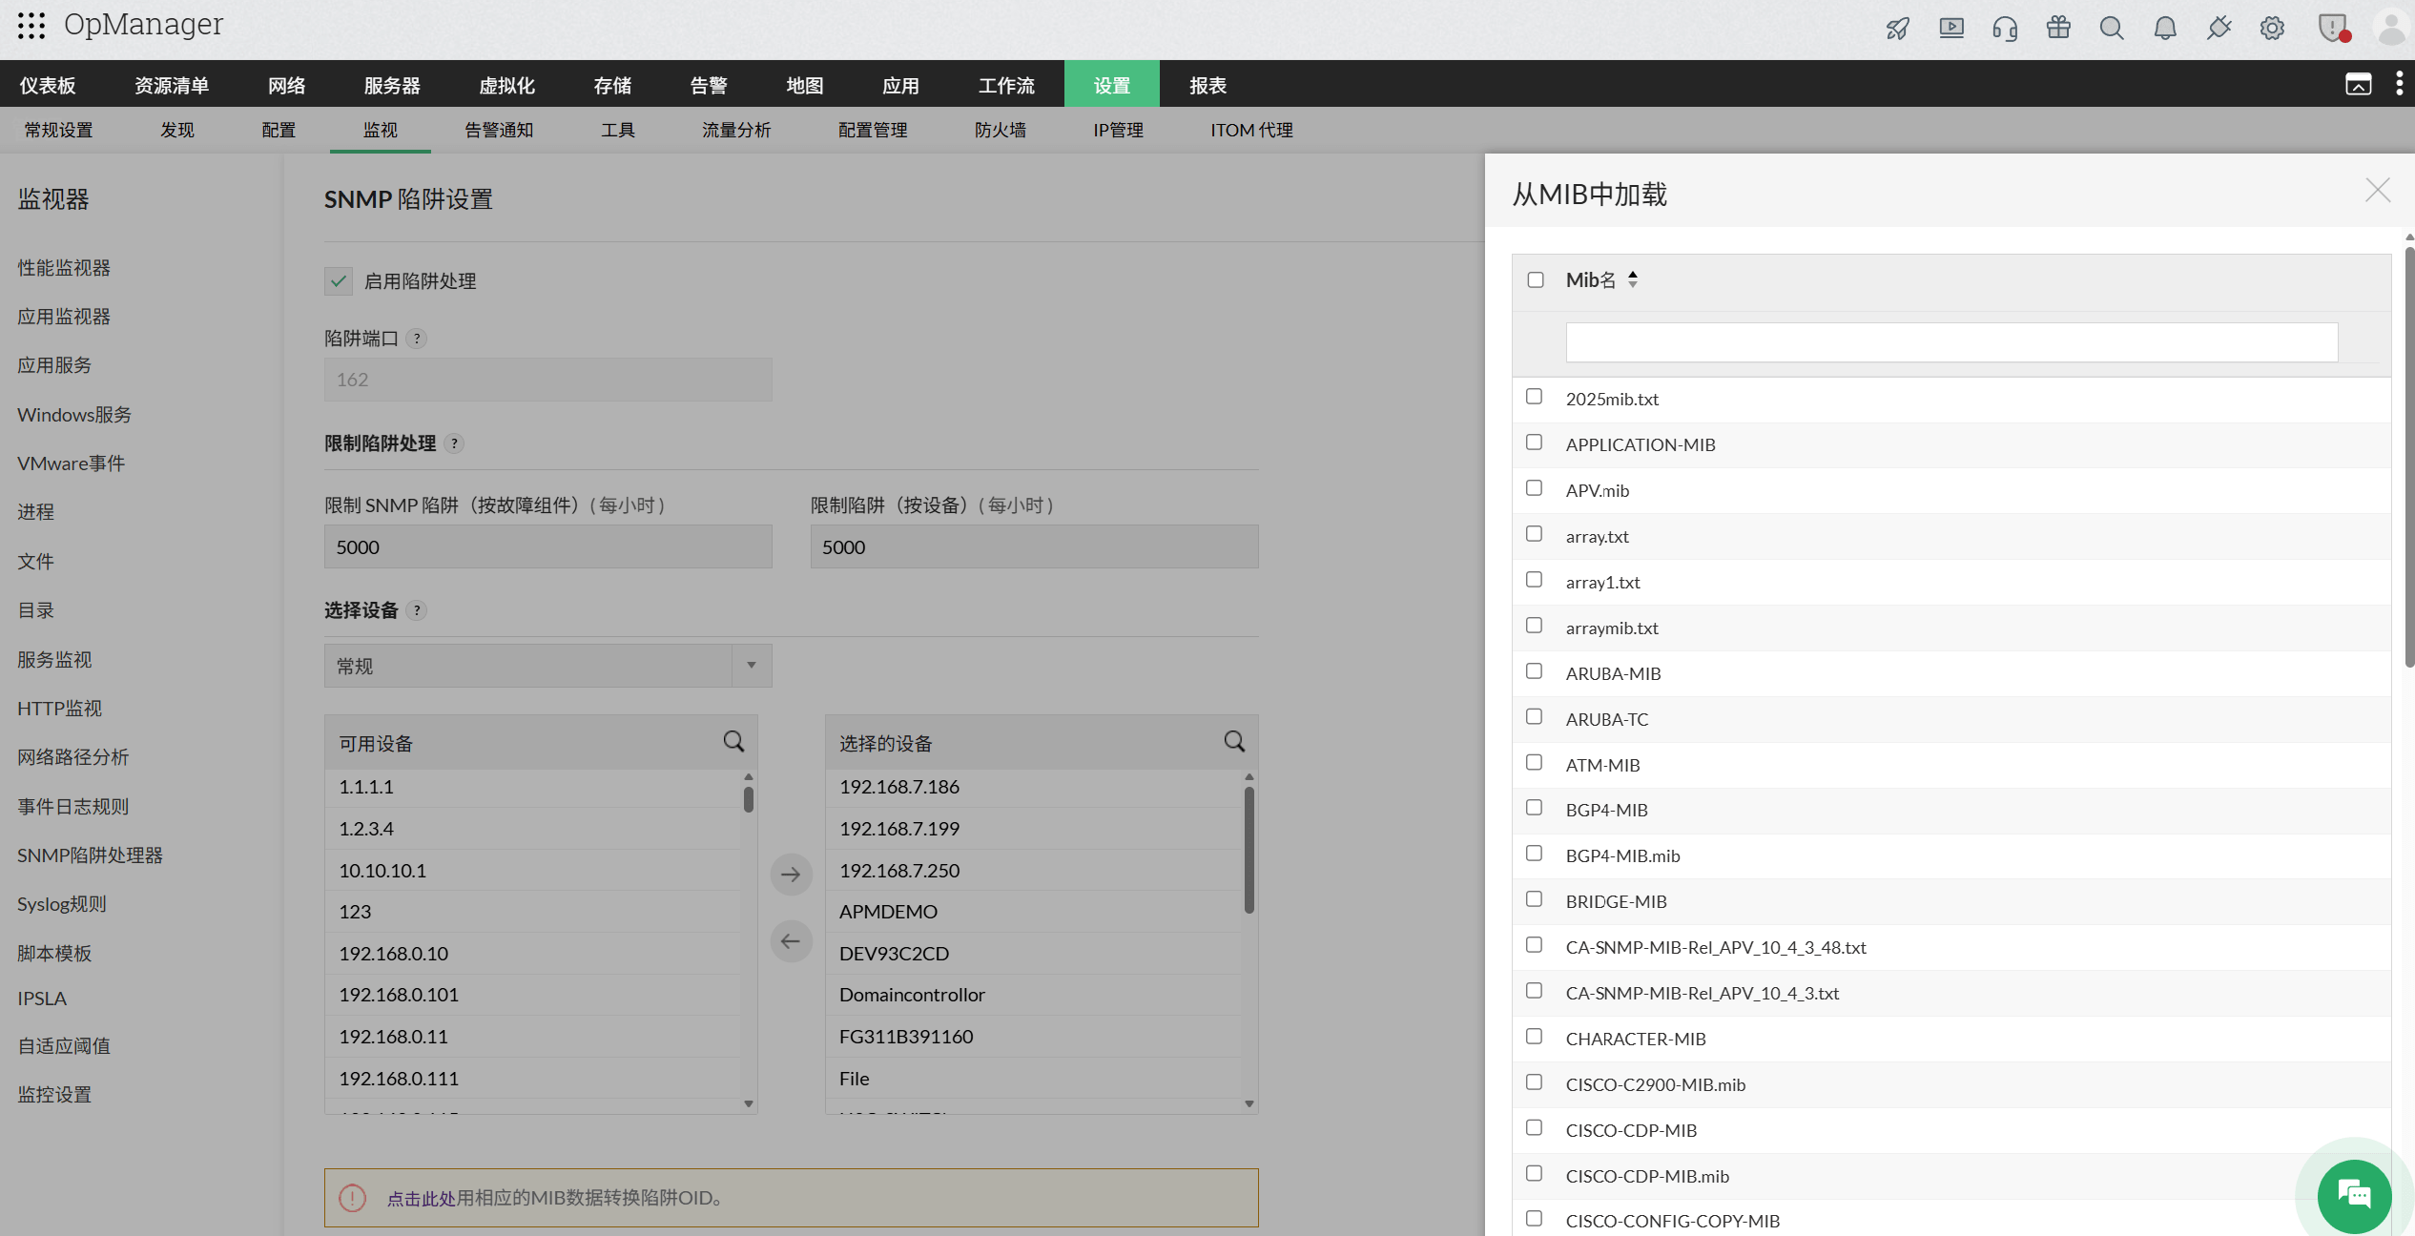Click help icon beside 限制陷阱处理
The height and width of the screenshot is (1236, 2415).
[455, 443]
